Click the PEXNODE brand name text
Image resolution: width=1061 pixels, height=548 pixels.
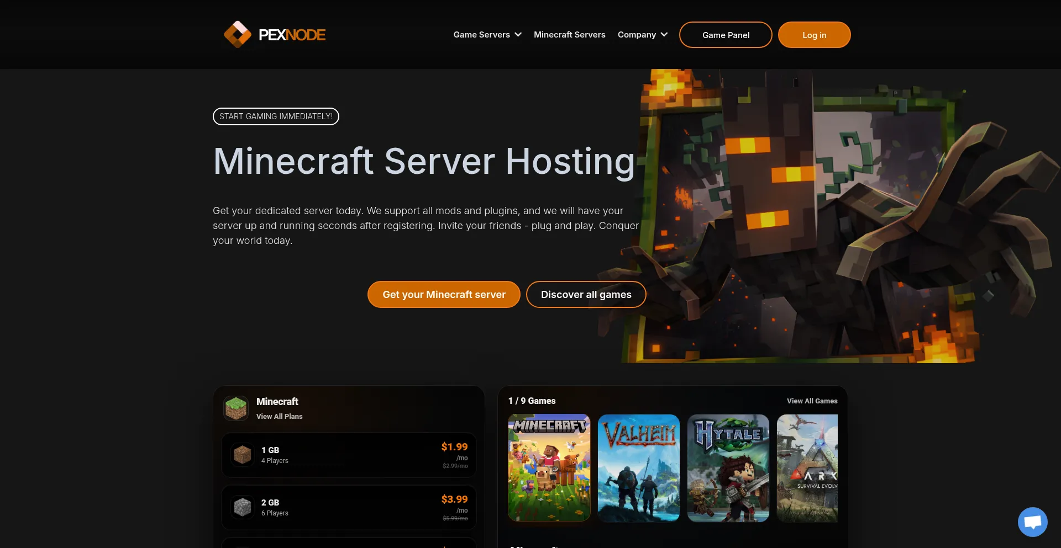coord(292,35)
